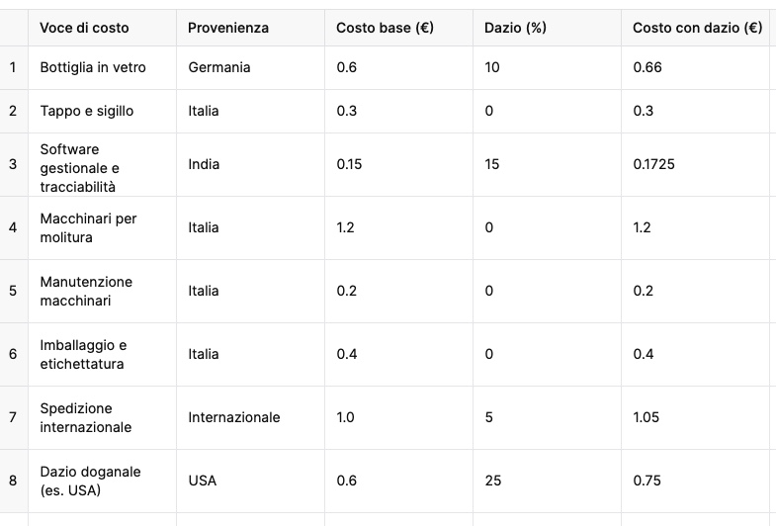776x526 pixels.
Task: Click the 'Manutenzione macchinari' cell
Action: click(x=86, y=291)
